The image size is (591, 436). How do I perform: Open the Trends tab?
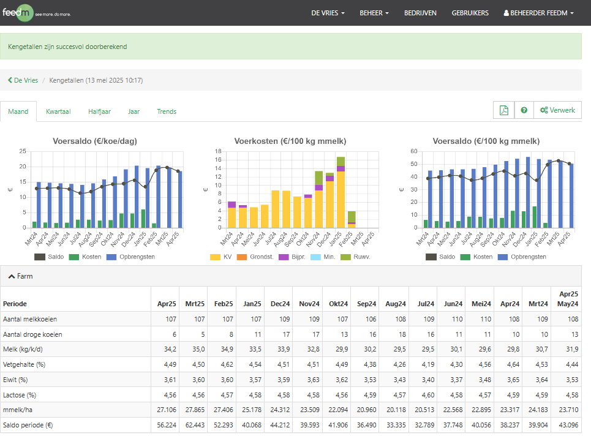(x=167, y=111)
